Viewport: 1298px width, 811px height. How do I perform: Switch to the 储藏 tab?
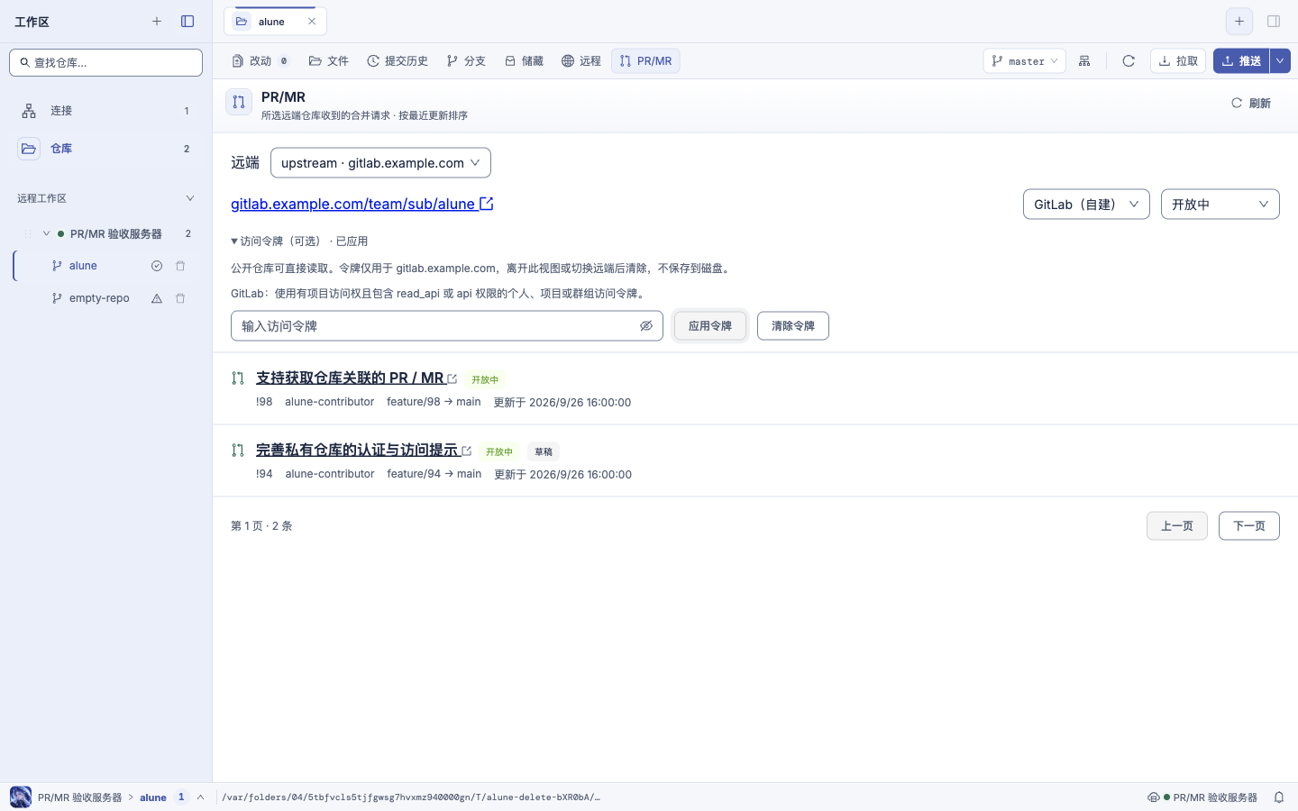[x=524, y=61]
